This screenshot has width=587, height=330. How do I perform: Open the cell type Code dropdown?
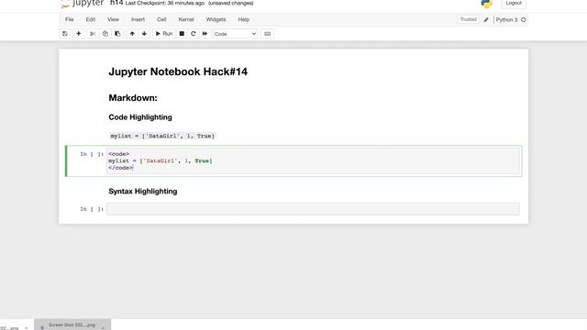tap(235, 34)
